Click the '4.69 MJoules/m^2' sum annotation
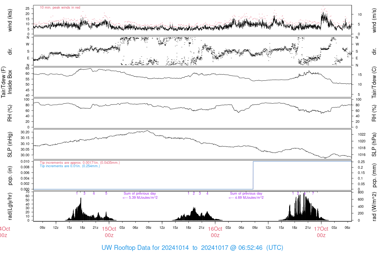 coord(246,198)
